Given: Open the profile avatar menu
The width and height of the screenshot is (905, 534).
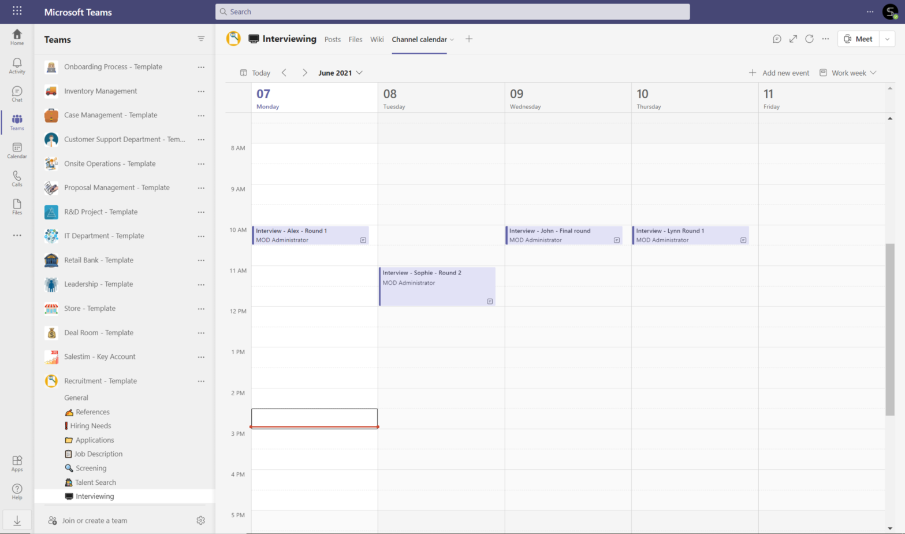Looking at the screenshot, I should [x=890, y=12].
